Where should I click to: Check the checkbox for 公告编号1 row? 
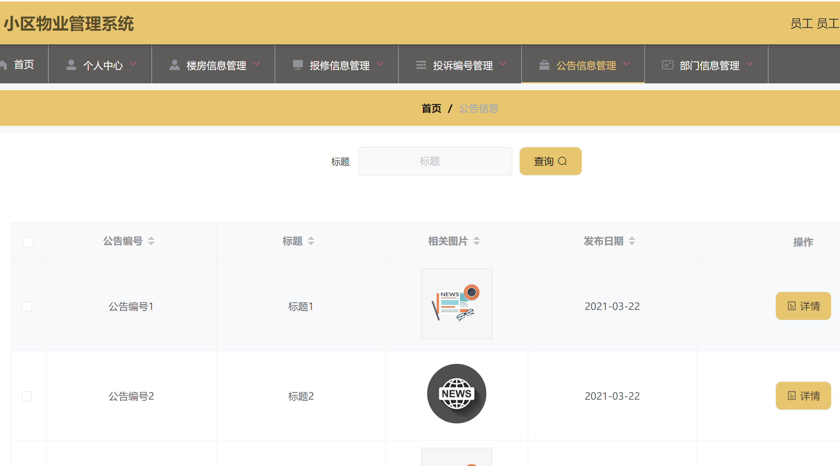point(27,306)
